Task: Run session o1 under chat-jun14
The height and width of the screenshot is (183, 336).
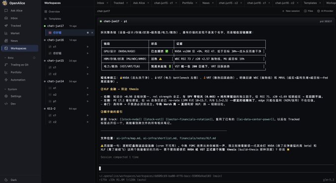Action: 88,88
